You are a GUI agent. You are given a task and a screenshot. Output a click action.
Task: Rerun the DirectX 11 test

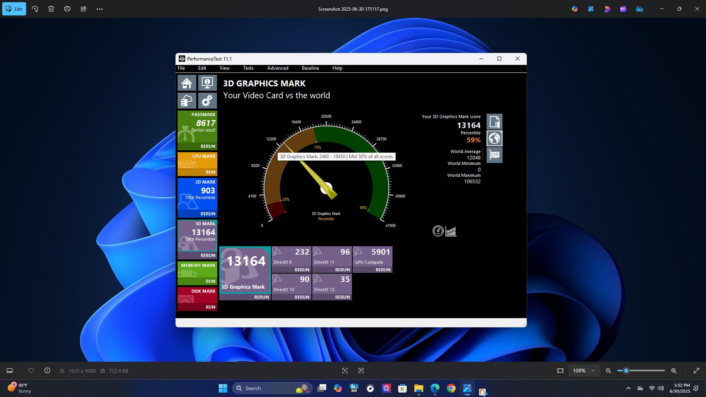click(342, 270)
